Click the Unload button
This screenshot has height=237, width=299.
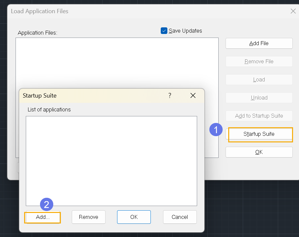pos(259,98)
